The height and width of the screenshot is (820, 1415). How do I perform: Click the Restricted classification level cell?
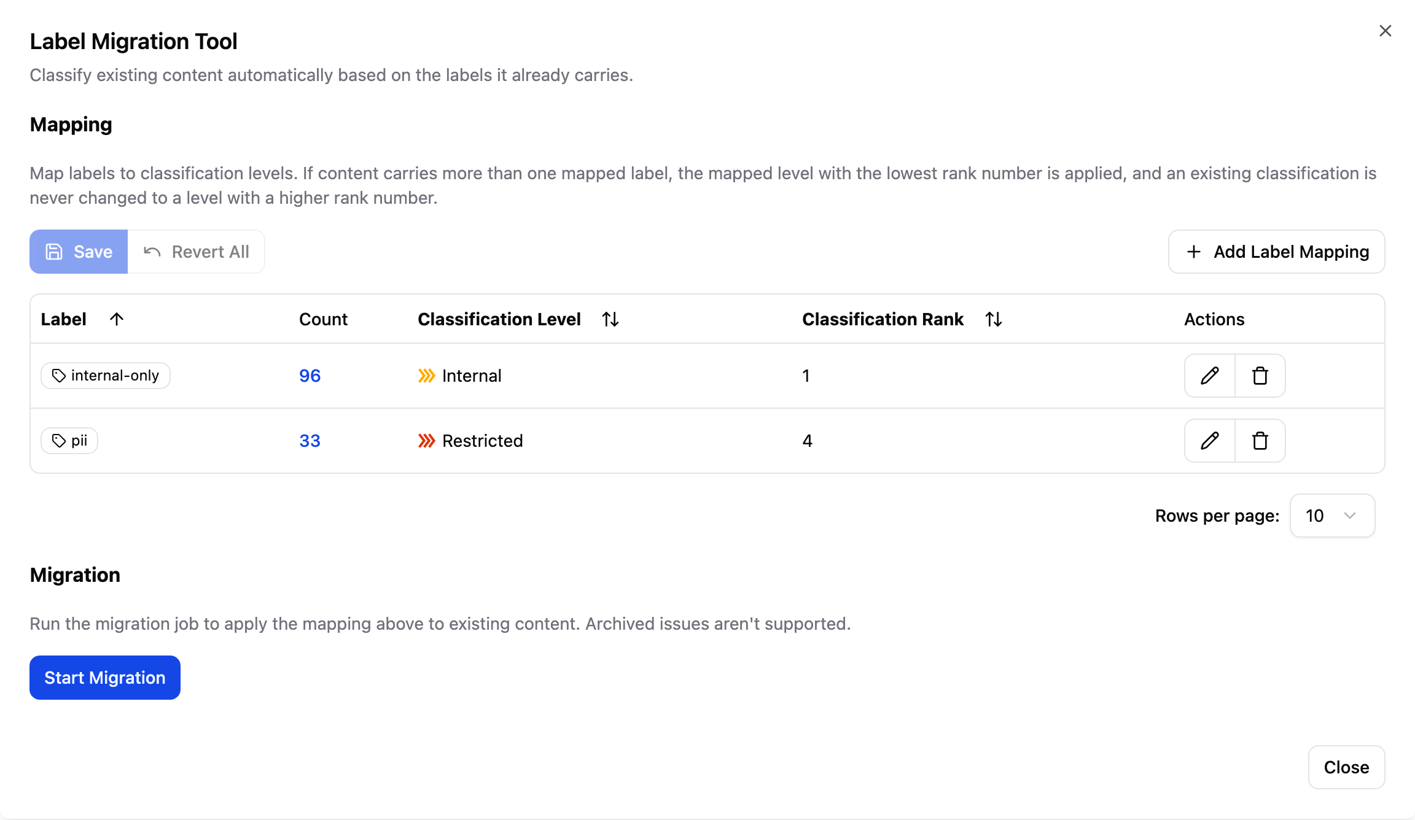pos(470,441)
